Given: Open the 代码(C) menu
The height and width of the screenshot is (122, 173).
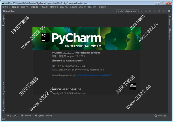Looking at the screenshot, I should click(44, 7).
